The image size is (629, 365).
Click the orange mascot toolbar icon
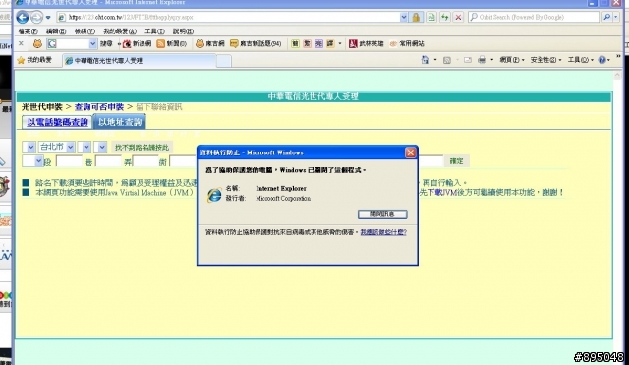37,43
